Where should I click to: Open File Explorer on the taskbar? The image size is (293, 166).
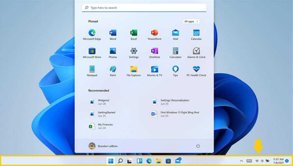coord(159,161)
